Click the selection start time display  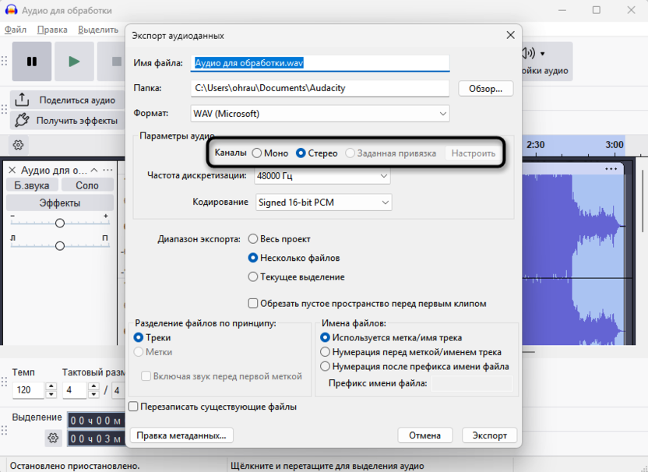[97, 421]
